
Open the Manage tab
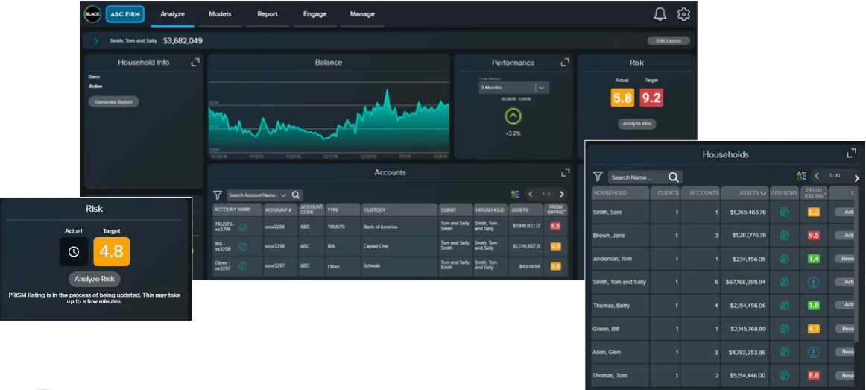[x=362, y=14]
